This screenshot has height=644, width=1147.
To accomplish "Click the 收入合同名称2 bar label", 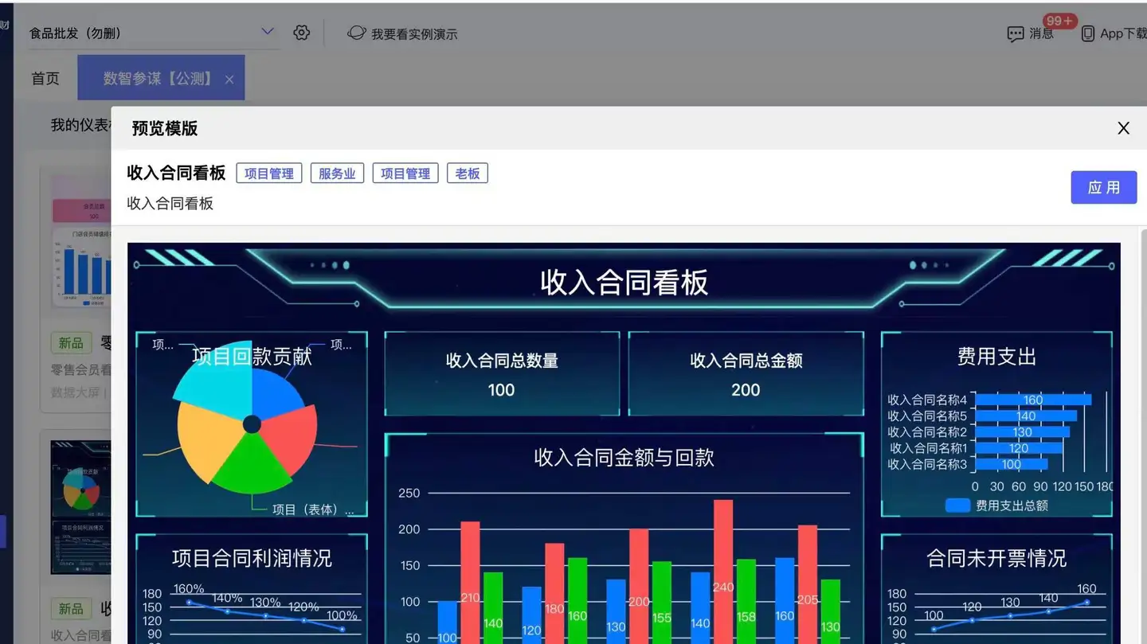I will coord(927,432).
